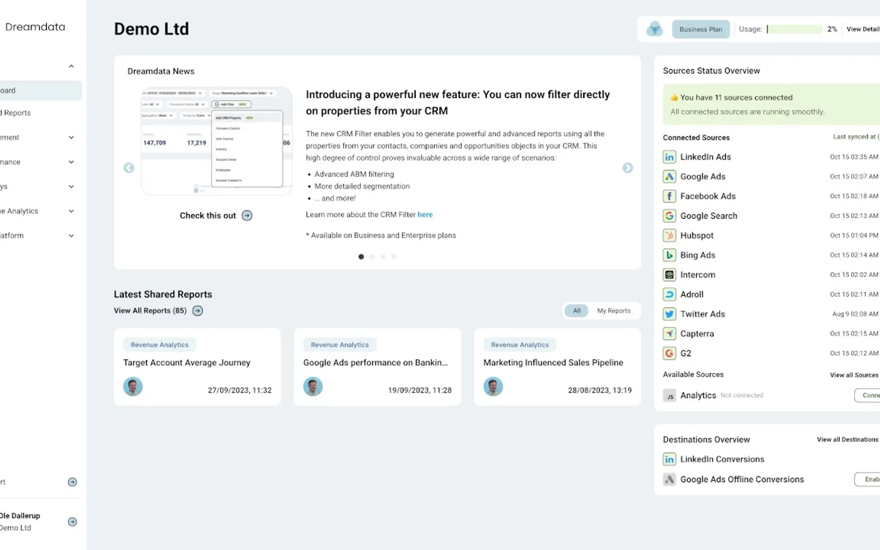Click the Google Ads Offline Conversions icon
Image resolution: width=880 pixels, height=550 pixels.
point(669,480)
